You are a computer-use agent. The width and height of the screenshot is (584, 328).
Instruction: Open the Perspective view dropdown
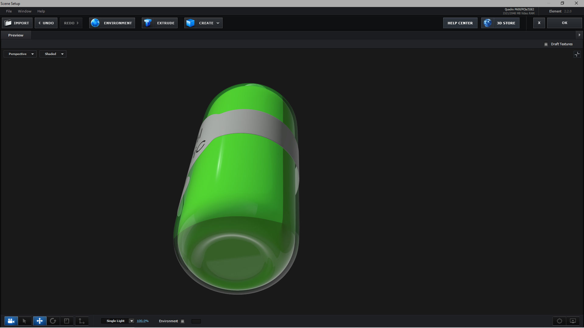20,54
